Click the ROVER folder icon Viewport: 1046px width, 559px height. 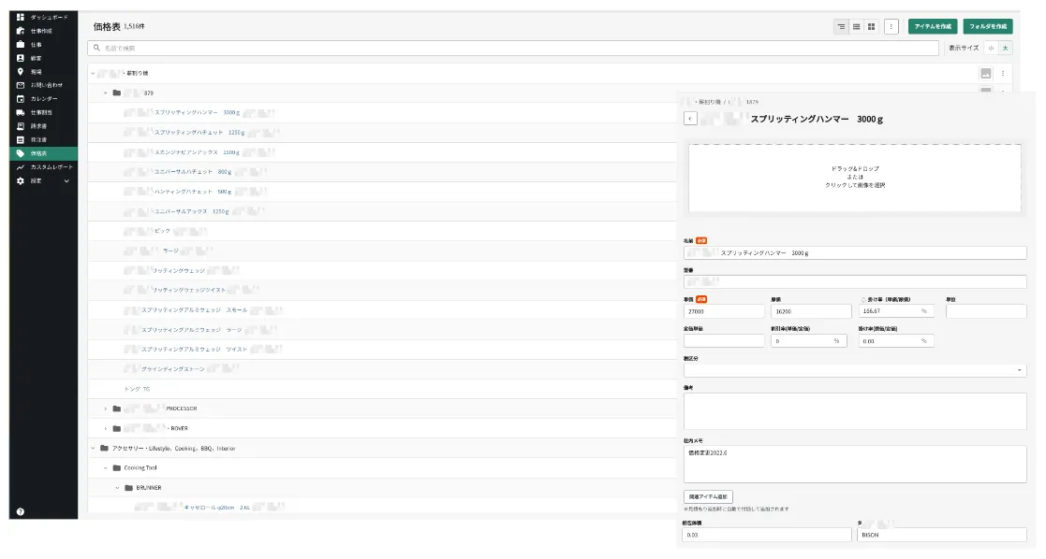pyautogui.click(x=117, y=428)
